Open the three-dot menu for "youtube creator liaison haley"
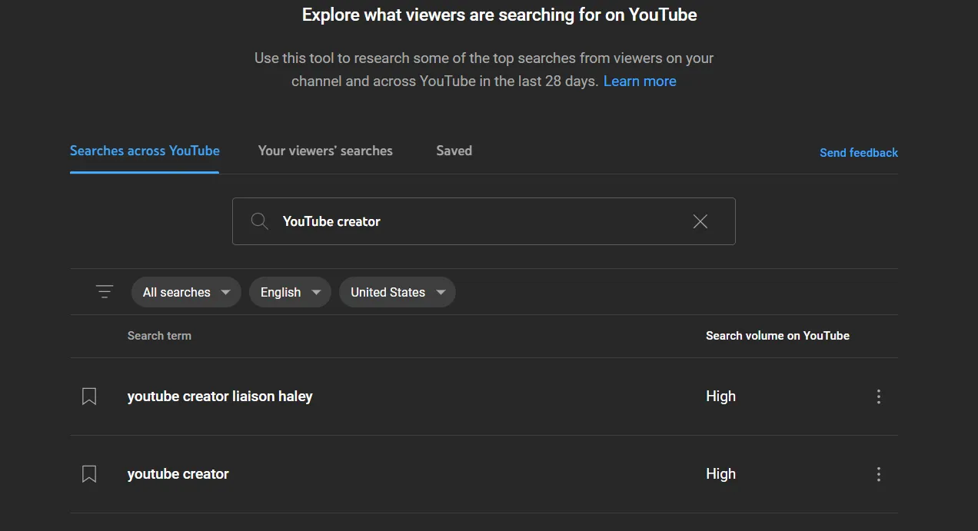The width and height of the screenshot is (978, 531). pyautogui.click(x=878, y=396)
